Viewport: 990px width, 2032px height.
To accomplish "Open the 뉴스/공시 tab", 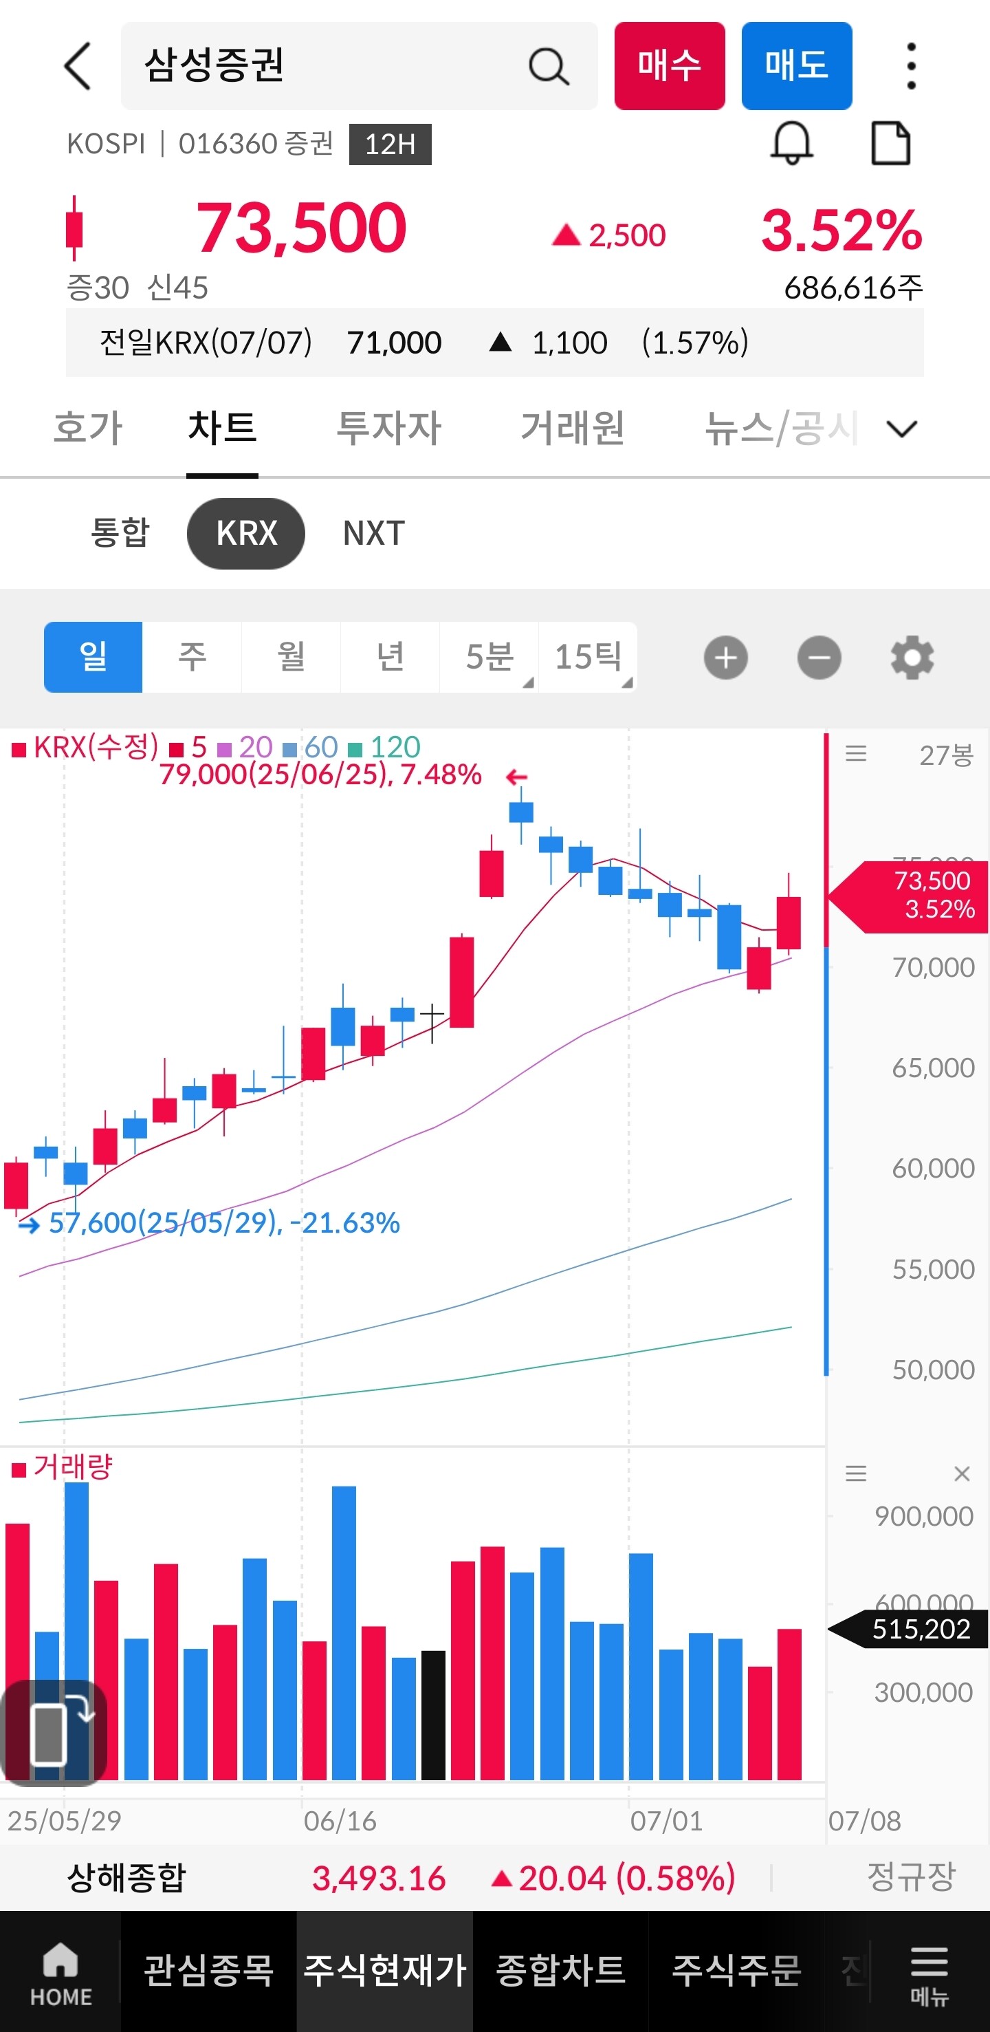I will [x=780, y=428].
